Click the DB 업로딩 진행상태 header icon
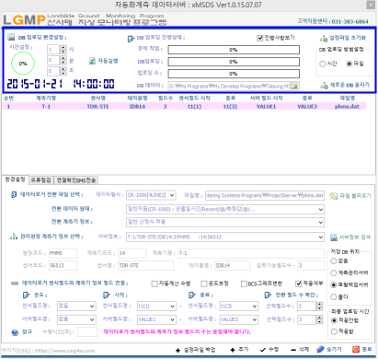This screenshot has height=359, width=378. pyautogui.click(x=131, y=39)
